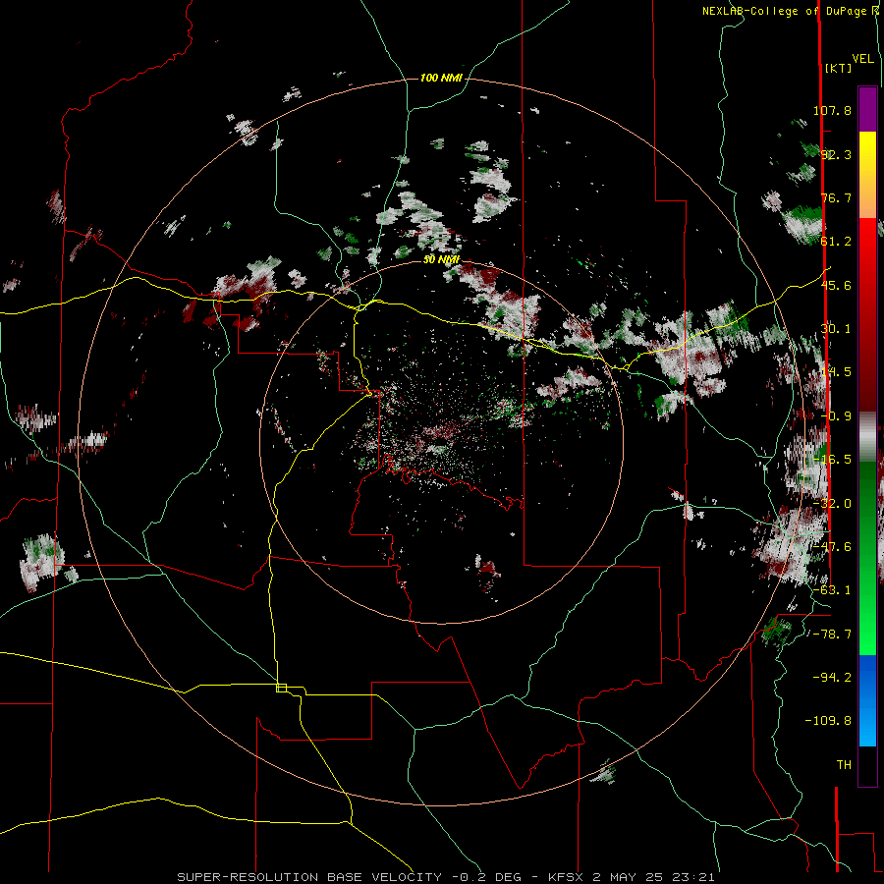Click the 50 NMI range ring label
This screenshot has width=884, height=884.
441,259
